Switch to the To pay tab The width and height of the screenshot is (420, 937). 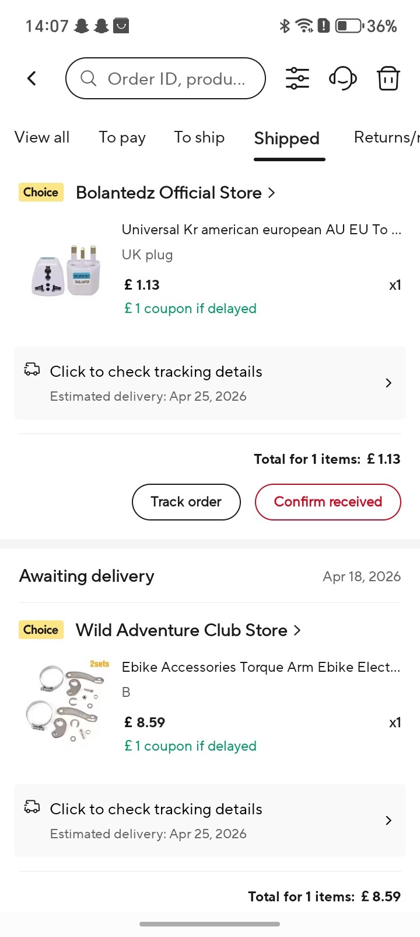[122, 138]
